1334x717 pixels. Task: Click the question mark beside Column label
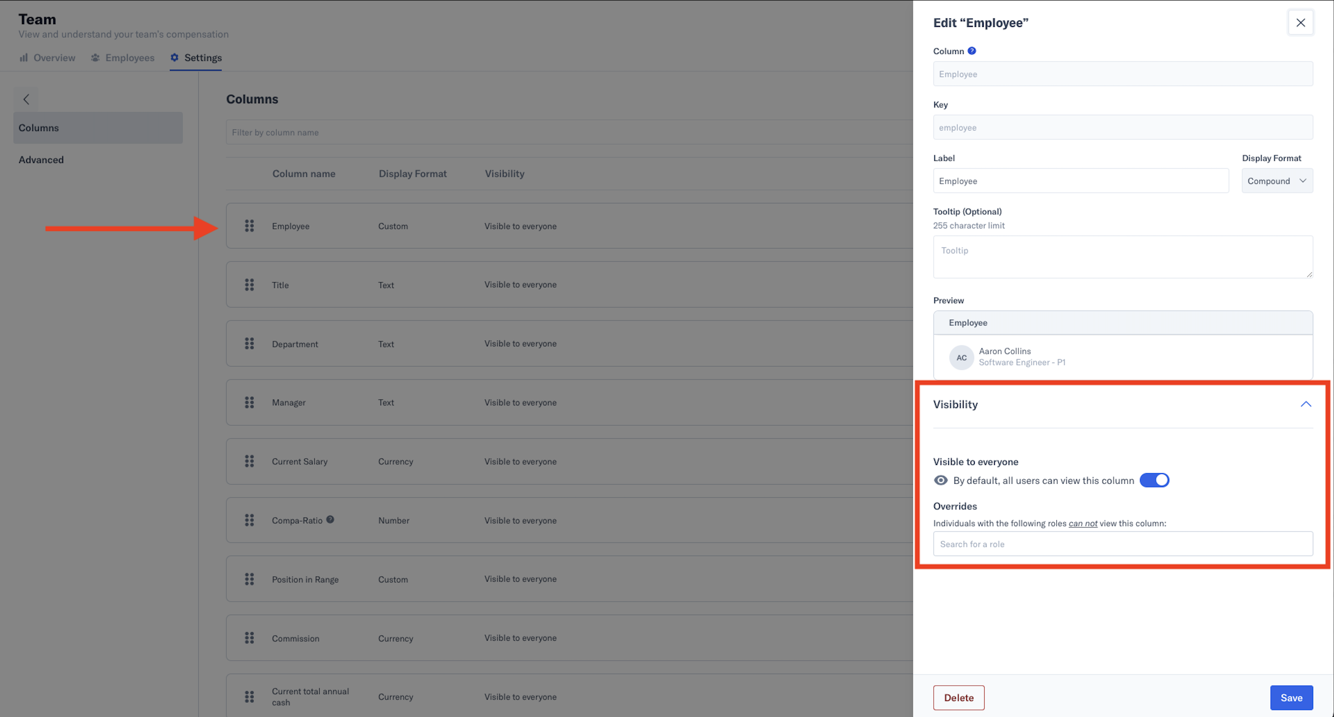(x=972, y=51)
